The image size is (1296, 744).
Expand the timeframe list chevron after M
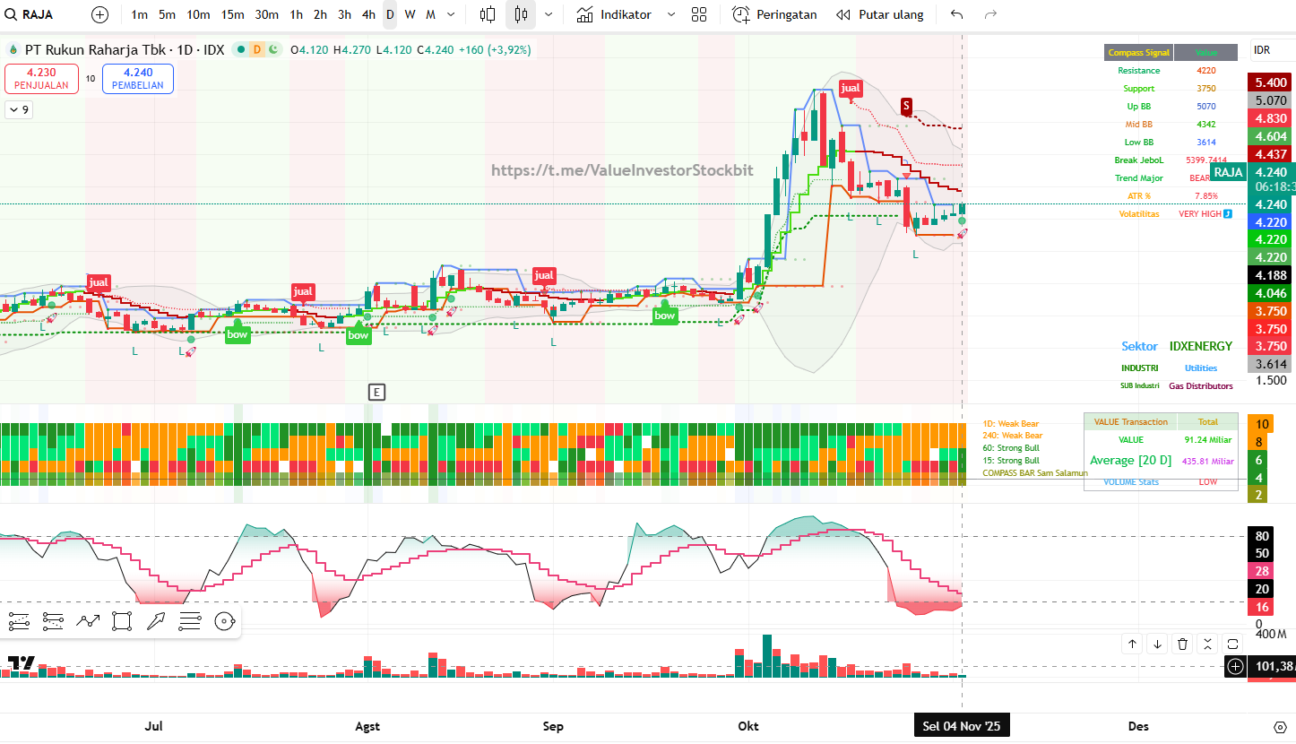pyautogui.click(x=450, y=14)
